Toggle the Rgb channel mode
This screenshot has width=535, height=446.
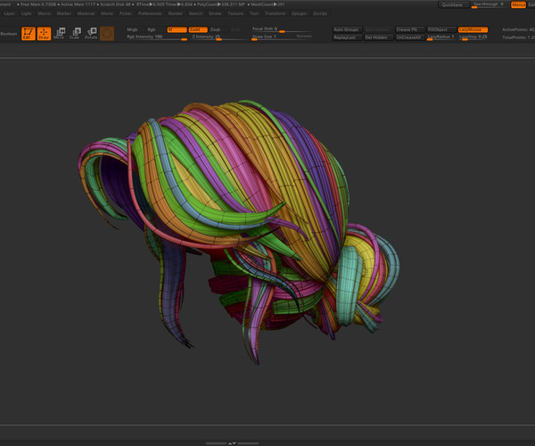pyautogui.click(x=152, y=29)
